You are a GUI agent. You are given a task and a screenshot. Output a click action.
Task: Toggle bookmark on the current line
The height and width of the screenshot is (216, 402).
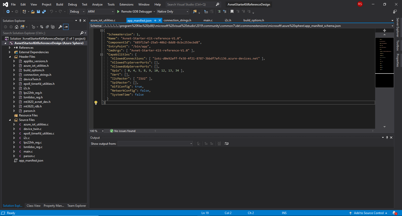click(232, 12)
